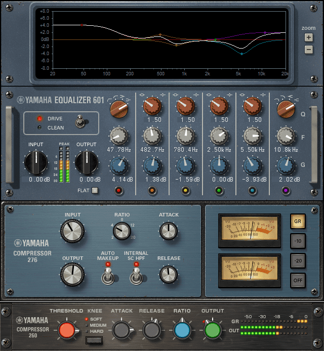Click the -3.93dB gain knob
The height and width of the screenshot is (351, 324).
click(x=253, y=166)
